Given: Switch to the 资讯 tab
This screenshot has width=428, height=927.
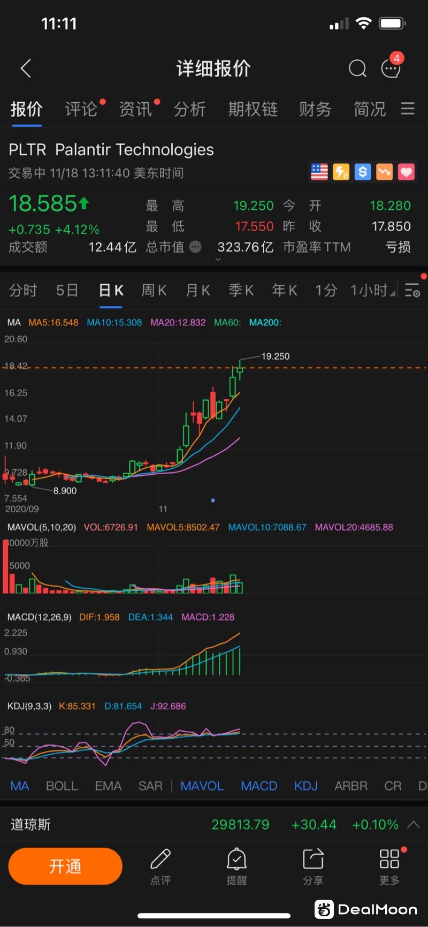Looking at the screenshot, I should (x=135, y=109).
